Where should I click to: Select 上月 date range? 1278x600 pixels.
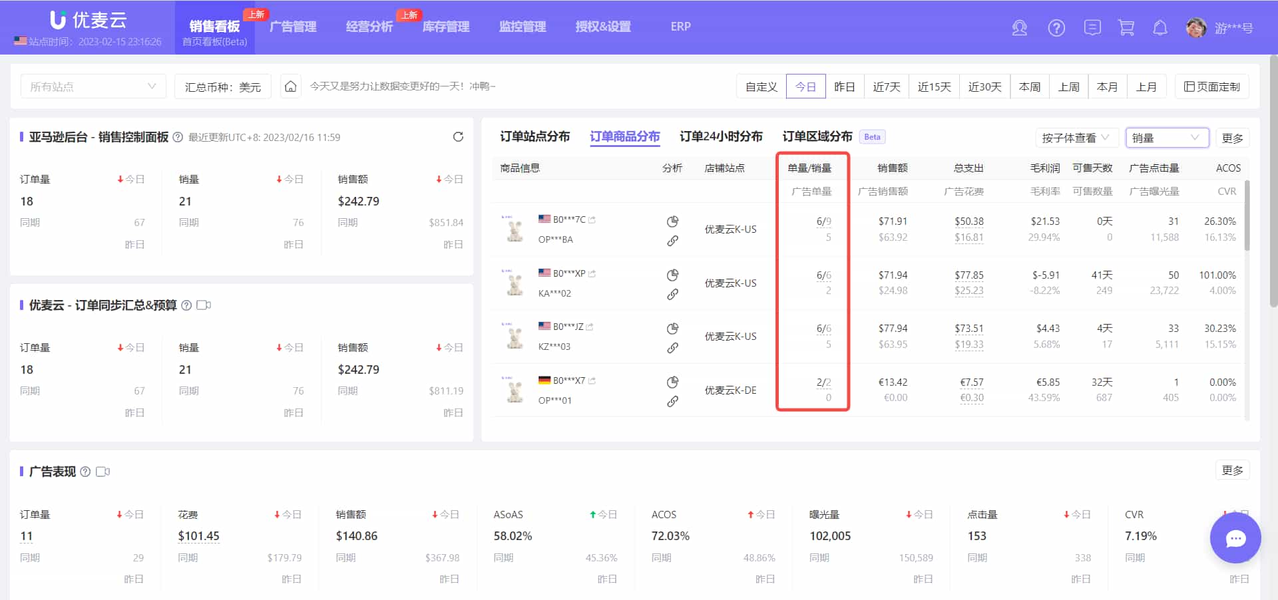pyautogui.click(x=1147, y=86)
